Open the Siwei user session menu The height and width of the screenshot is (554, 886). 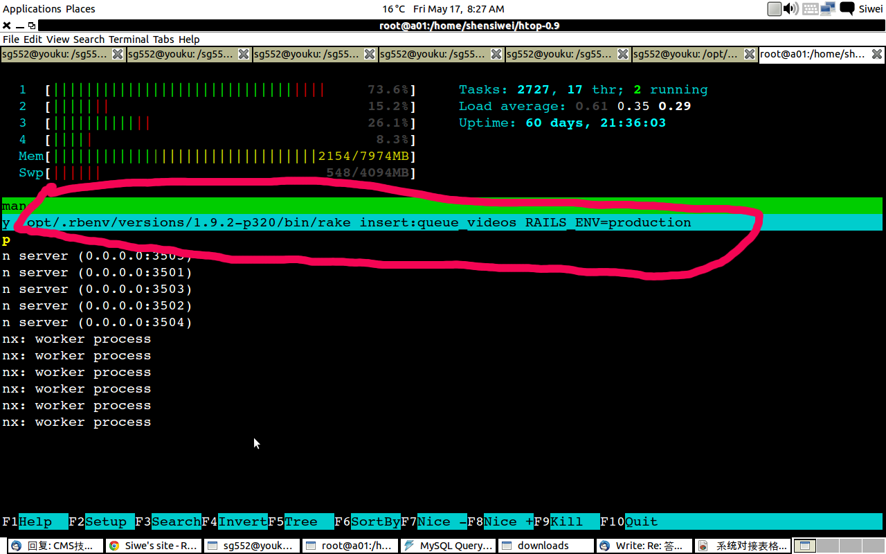[x=871, y=9]
